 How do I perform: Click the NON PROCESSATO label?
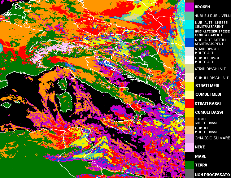click(x=212, y=175)
